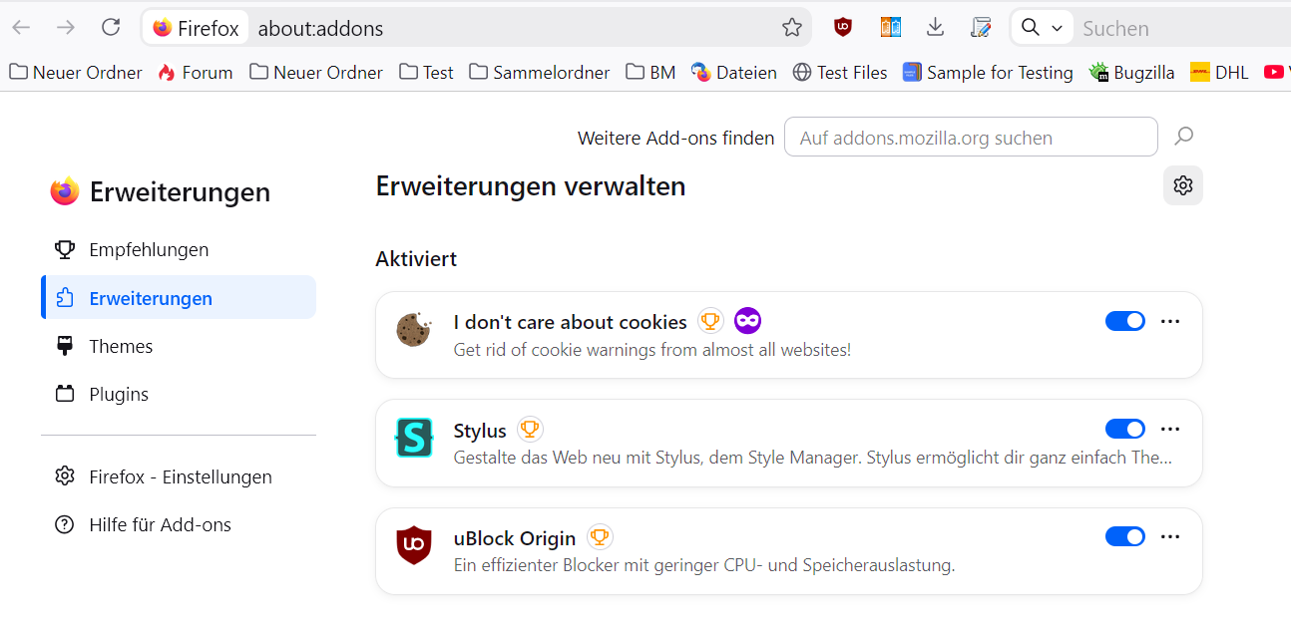Screen dimensions: 1291x629
Task: Go back with the back arrow
Action: (x=21, y=28)
